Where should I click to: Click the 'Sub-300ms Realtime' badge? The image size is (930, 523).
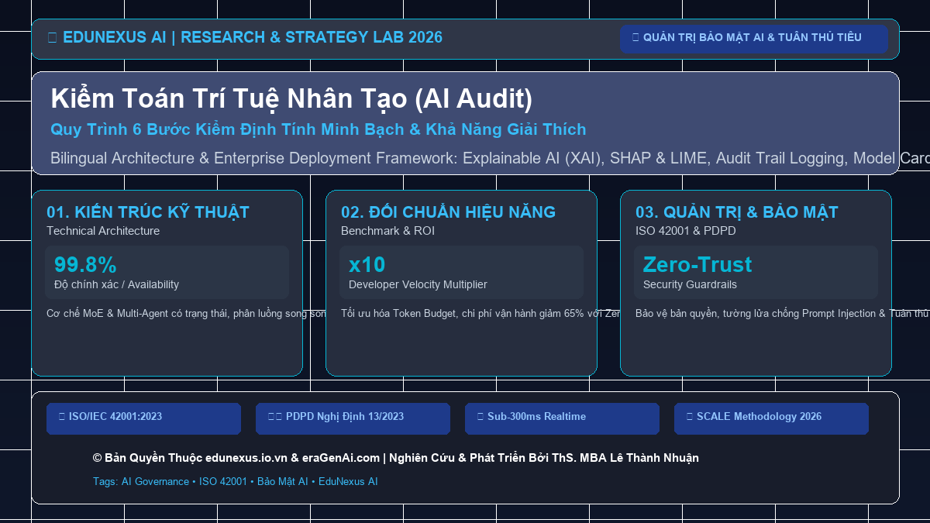click(562, 418)
